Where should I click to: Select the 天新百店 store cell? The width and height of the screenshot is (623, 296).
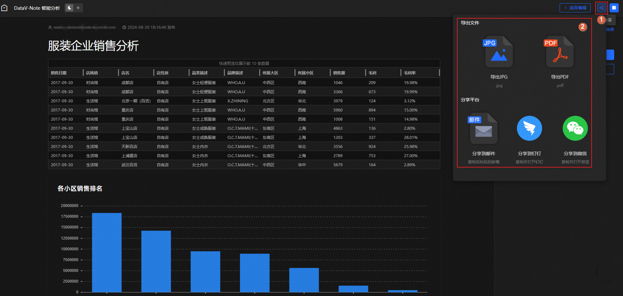click(129, 147)
